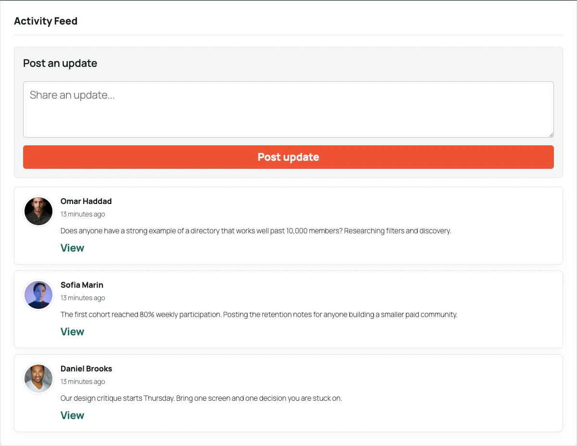Click the name Omar Haddad
The height and width of the screenshot is (446, 577).
(86, 201)
